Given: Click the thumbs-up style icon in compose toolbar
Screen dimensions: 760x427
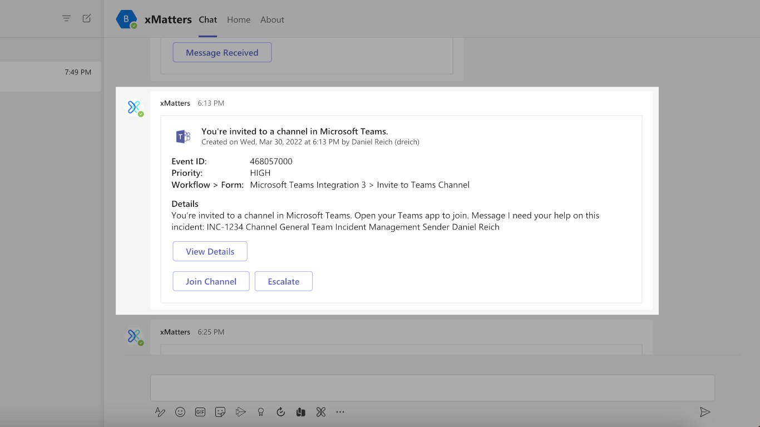Looking at the screenshot, I should (x=300, y=412).
